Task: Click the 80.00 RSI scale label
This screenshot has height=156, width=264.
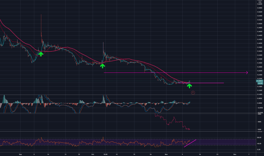Action: [x=259, y=138]
